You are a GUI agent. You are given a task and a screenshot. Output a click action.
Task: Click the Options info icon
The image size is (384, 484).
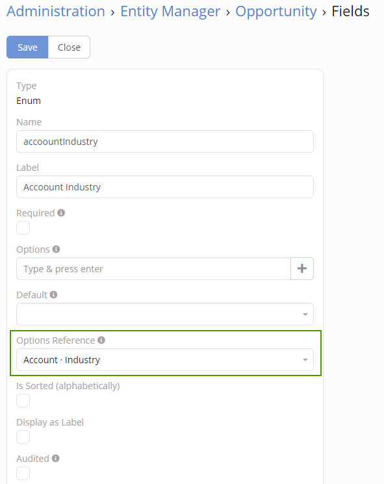[56, 249]
